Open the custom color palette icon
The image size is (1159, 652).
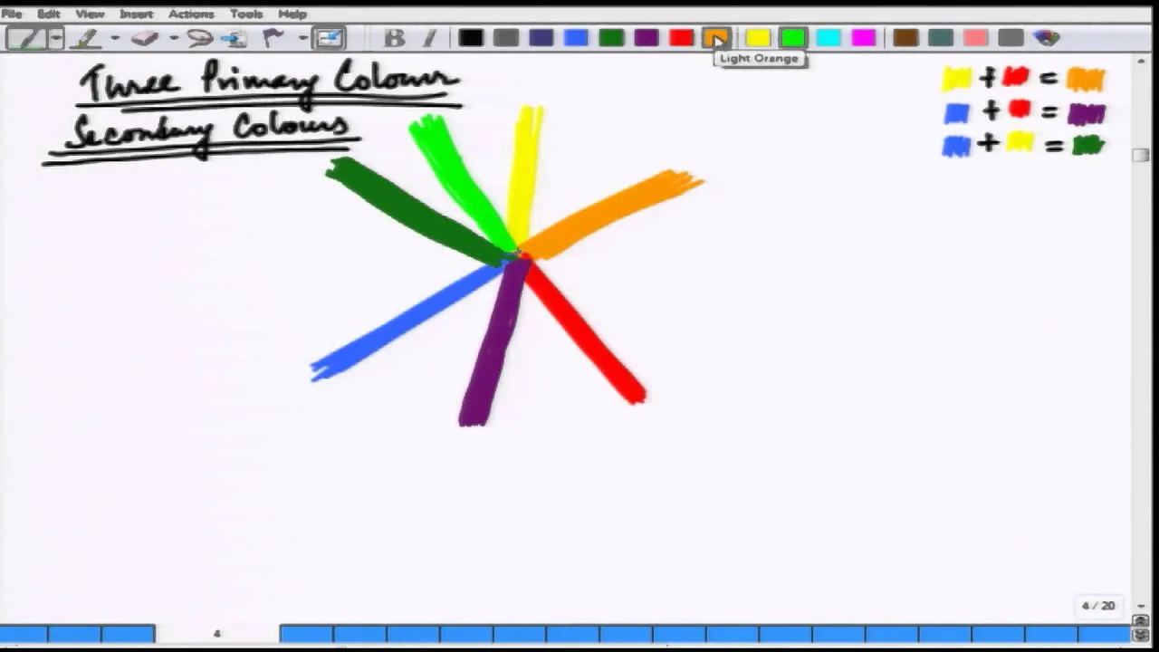1047,38
